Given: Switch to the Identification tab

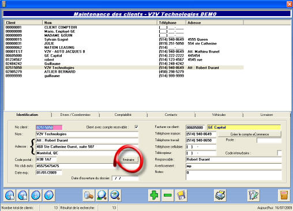Looking at the screenshot, I should (27, 115).
